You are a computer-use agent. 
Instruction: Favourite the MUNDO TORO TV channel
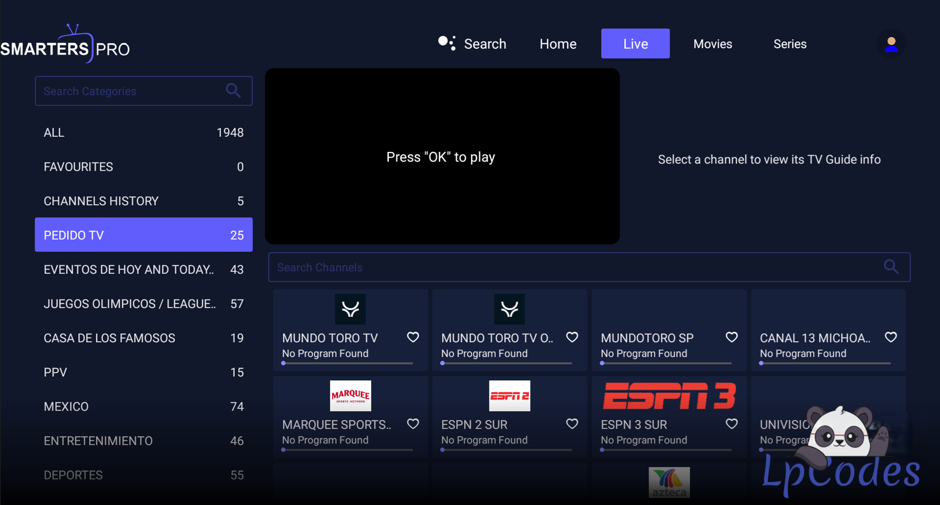(x=413, y=338)
